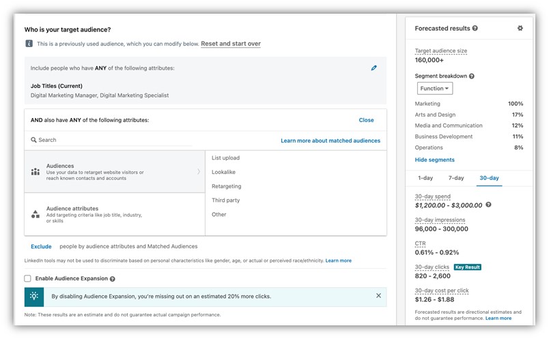Choose Retargeting from the audience list
The image size is (549, 339).
[x=226, y=186]
